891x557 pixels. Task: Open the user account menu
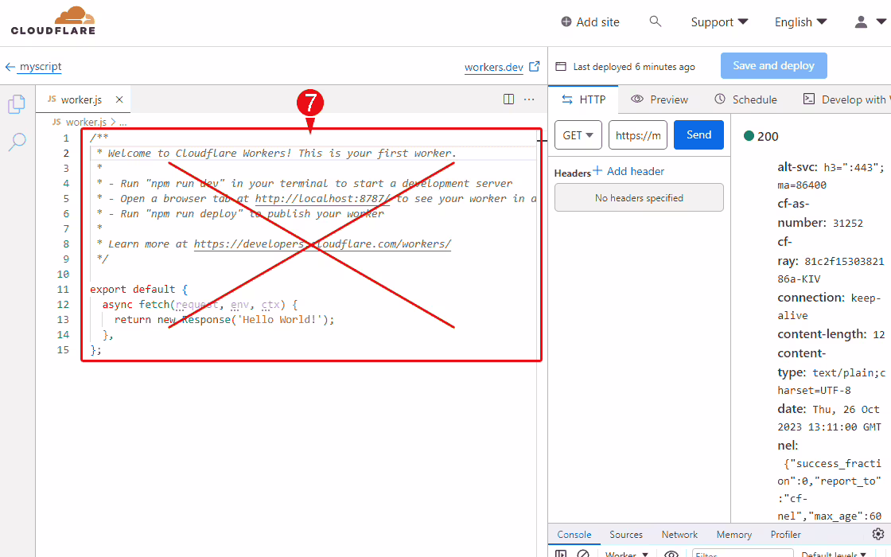tap(870, 22)
